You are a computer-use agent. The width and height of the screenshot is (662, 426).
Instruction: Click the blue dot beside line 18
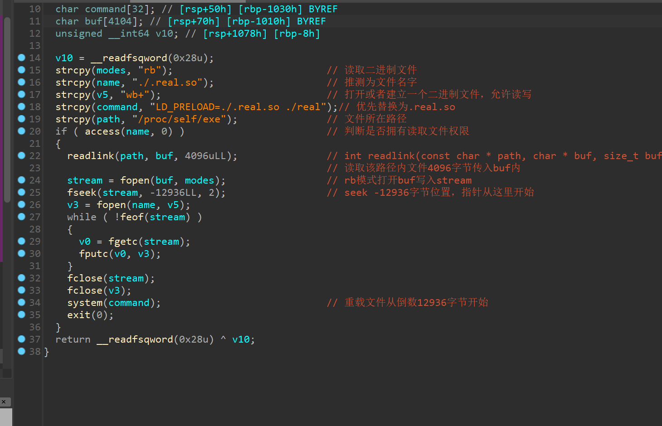point(21,106)
